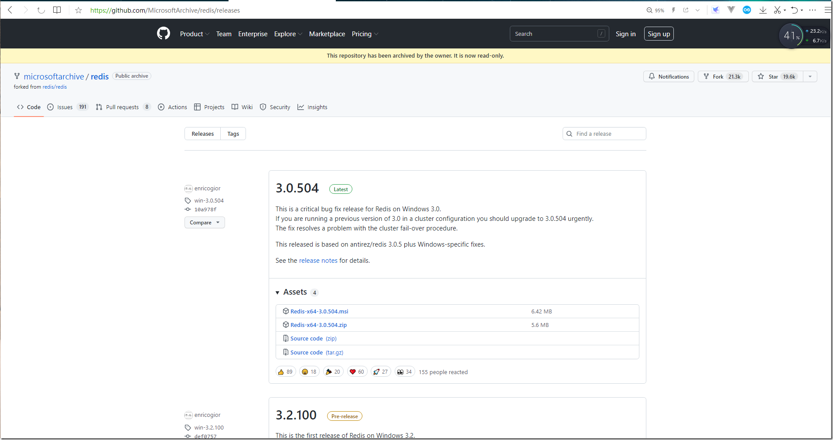Image resolution: width=833 pixels, height=440 pixels.
Task: Download Redis-x64-3.0.504.msi
Action: tap(319, 311)
